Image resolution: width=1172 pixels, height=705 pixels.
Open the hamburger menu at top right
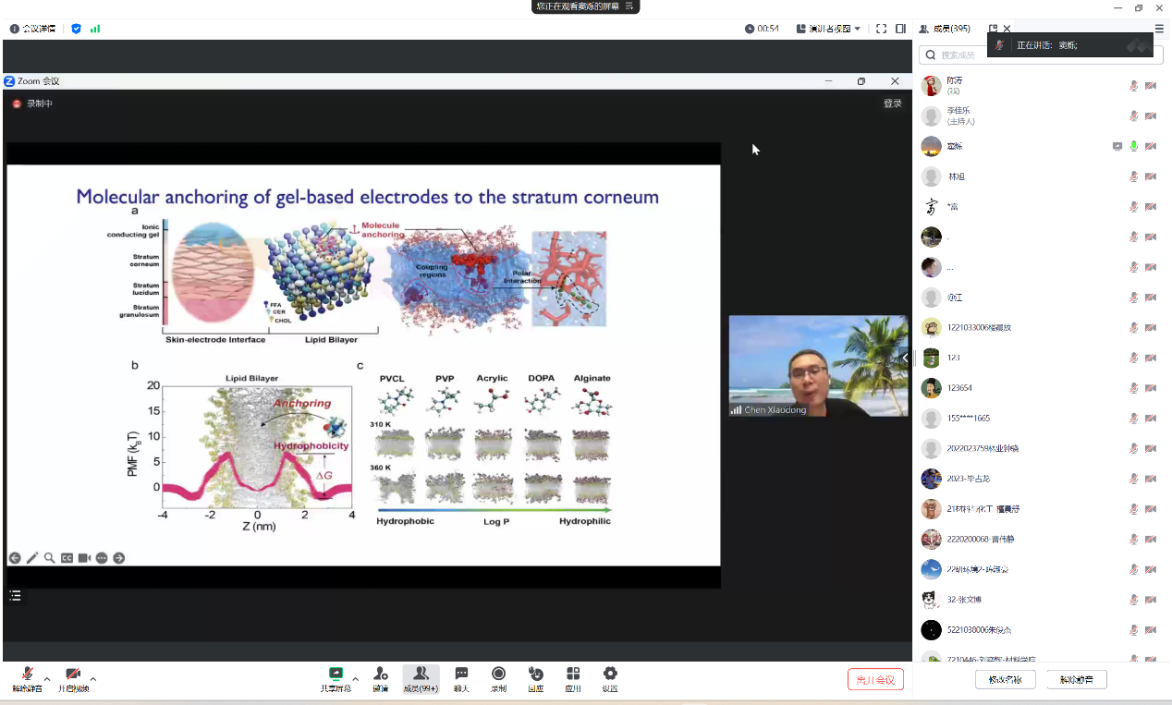click(x=1159, y=29)
